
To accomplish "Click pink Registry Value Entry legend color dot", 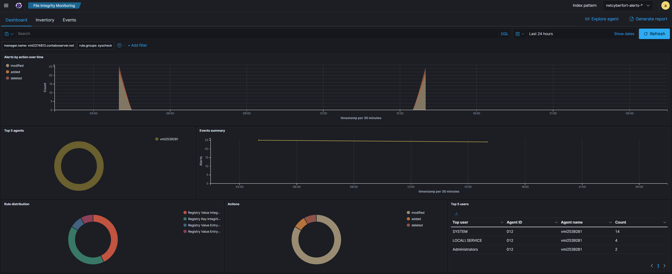I will [x=185, y=232].
